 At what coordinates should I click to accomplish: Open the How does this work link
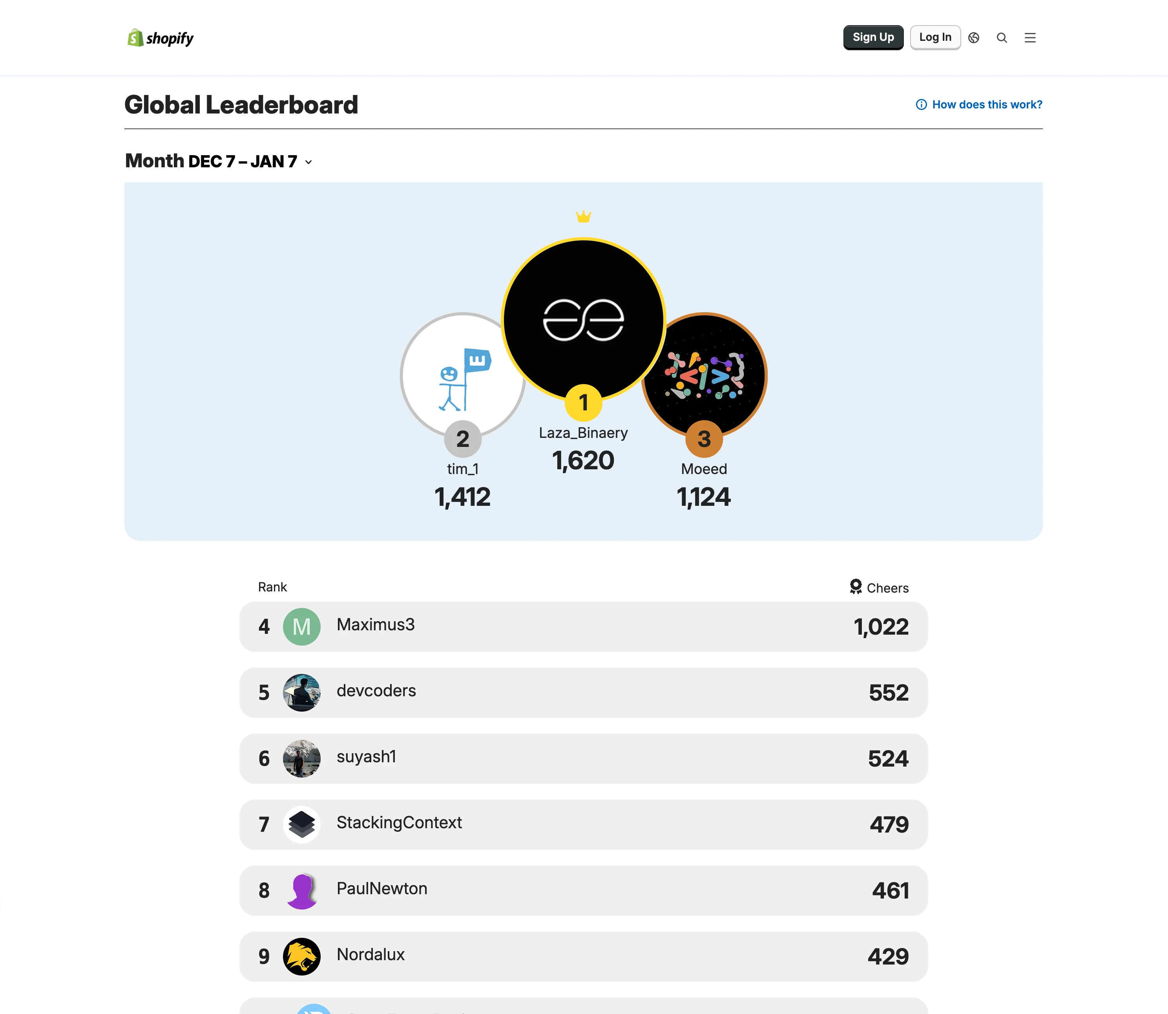pyautogui.click(x=987, y=105)
